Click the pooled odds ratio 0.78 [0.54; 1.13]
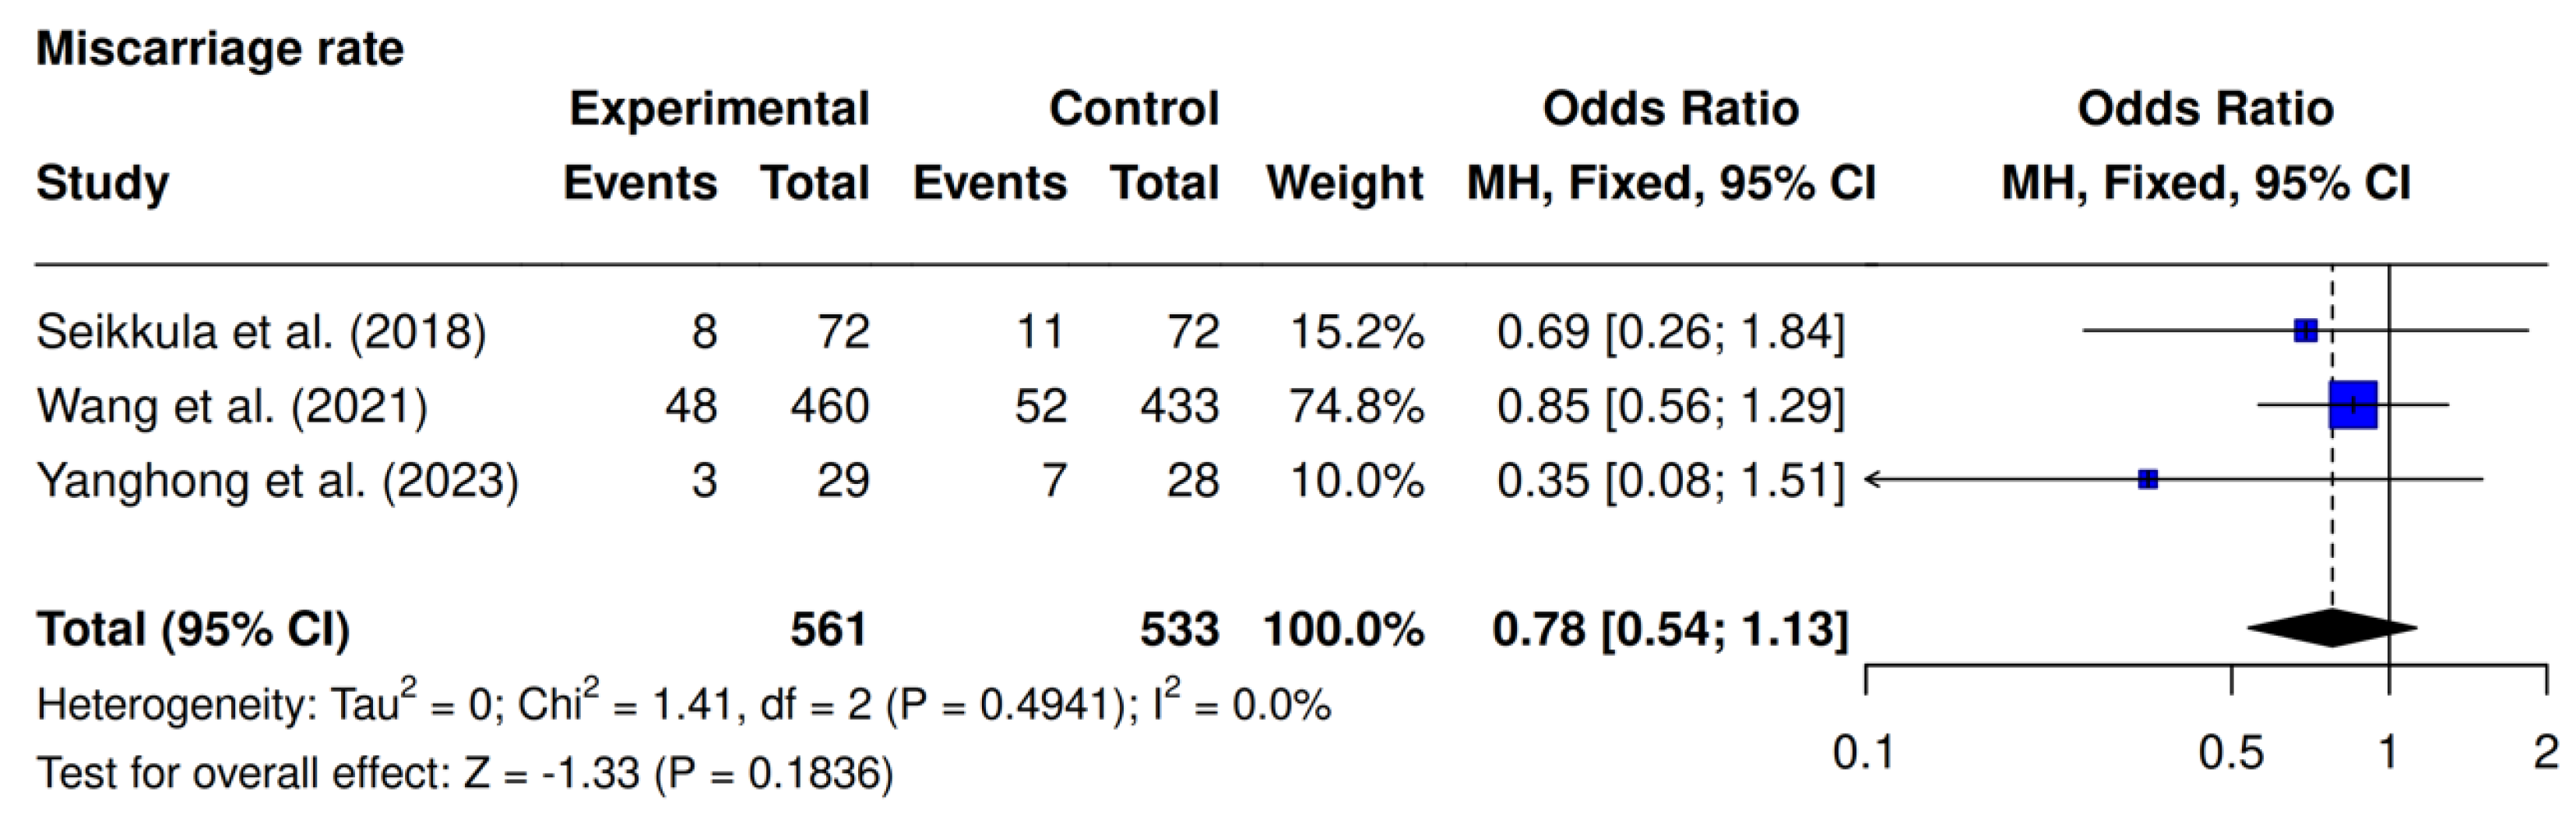Image resolution: width=2576 pixels, height=820 pixels. (x=1669, y=629)
